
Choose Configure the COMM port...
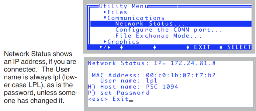click(169, 30)
